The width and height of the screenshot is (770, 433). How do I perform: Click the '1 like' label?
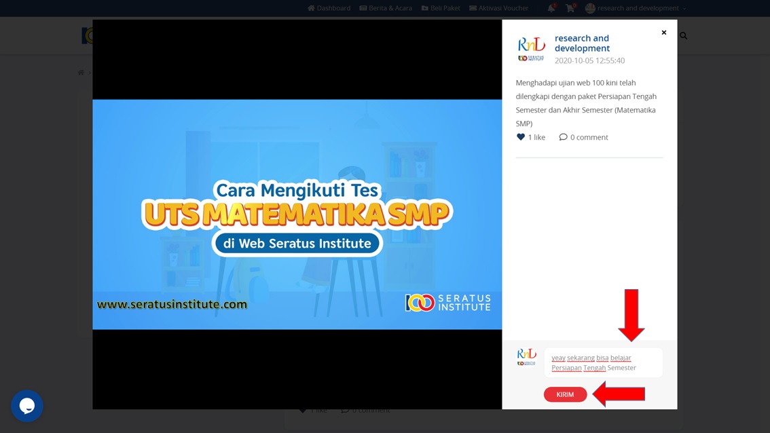(x=536, y=138)
